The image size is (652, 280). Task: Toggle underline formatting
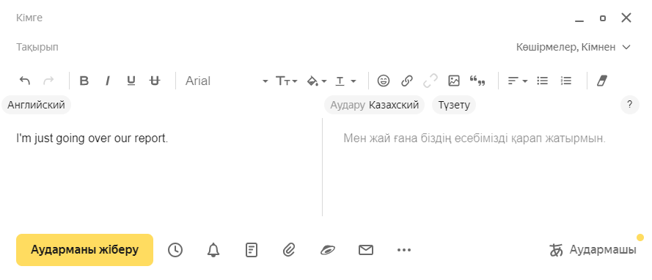131,81
